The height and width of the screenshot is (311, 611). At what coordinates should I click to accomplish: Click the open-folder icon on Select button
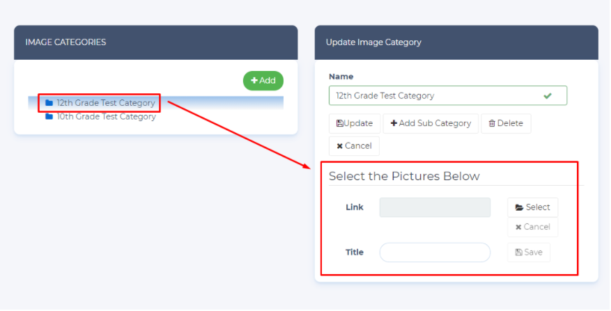pos(519,207)
